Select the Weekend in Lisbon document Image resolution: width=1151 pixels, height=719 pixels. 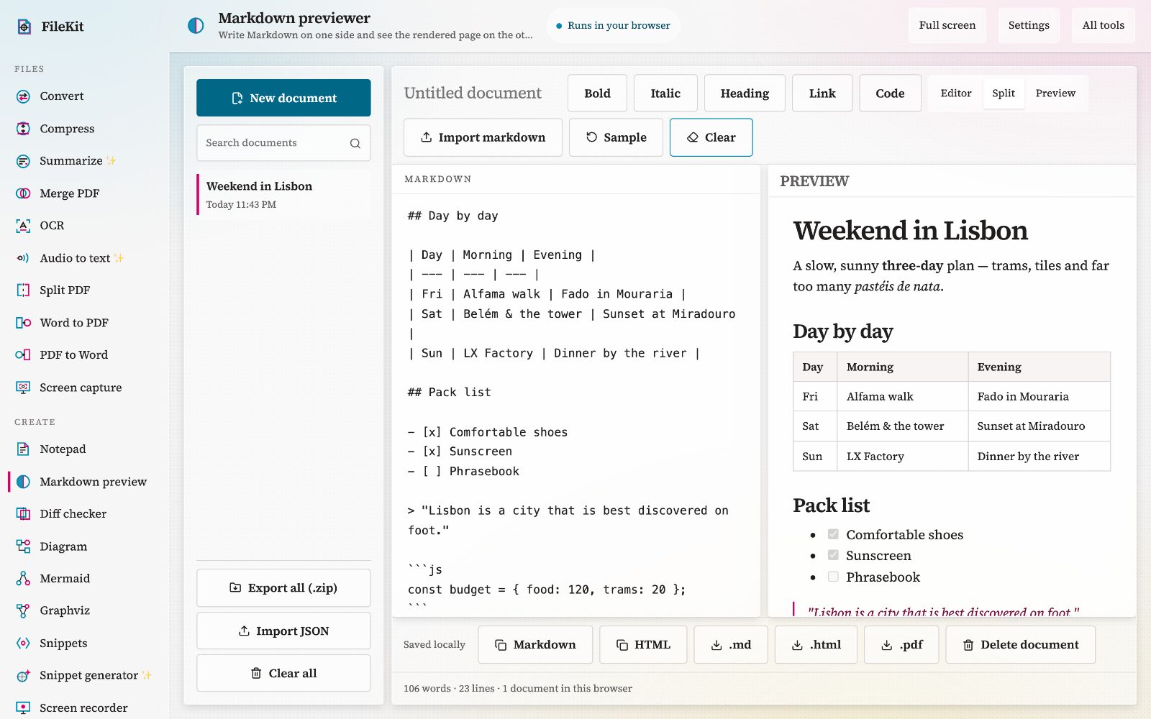(283, 194)
